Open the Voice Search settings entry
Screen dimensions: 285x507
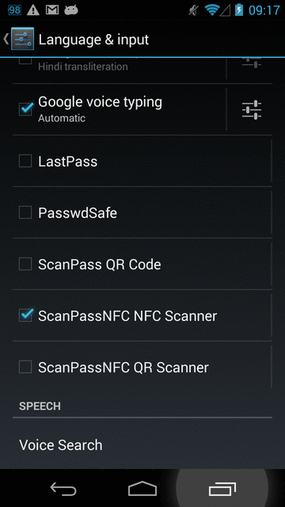pos(142,445)
